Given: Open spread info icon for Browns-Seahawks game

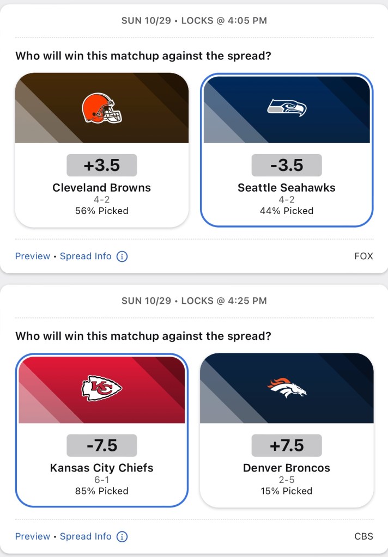Looking at the screenshot, I should tap(122, 256).
